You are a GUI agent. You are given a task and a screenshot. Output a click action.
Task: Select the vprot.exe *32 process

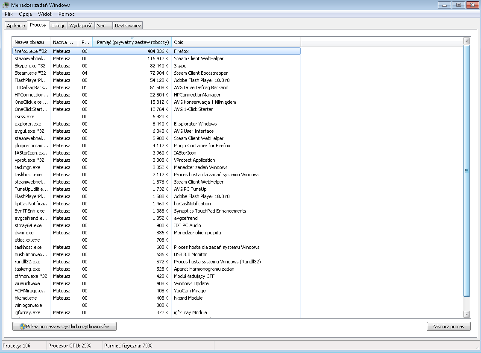pos(156,160)
